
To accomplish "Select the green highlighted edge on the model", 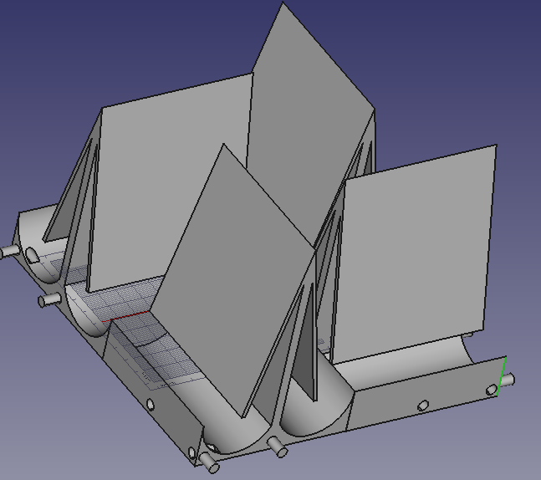I will (x=502, y=376).
